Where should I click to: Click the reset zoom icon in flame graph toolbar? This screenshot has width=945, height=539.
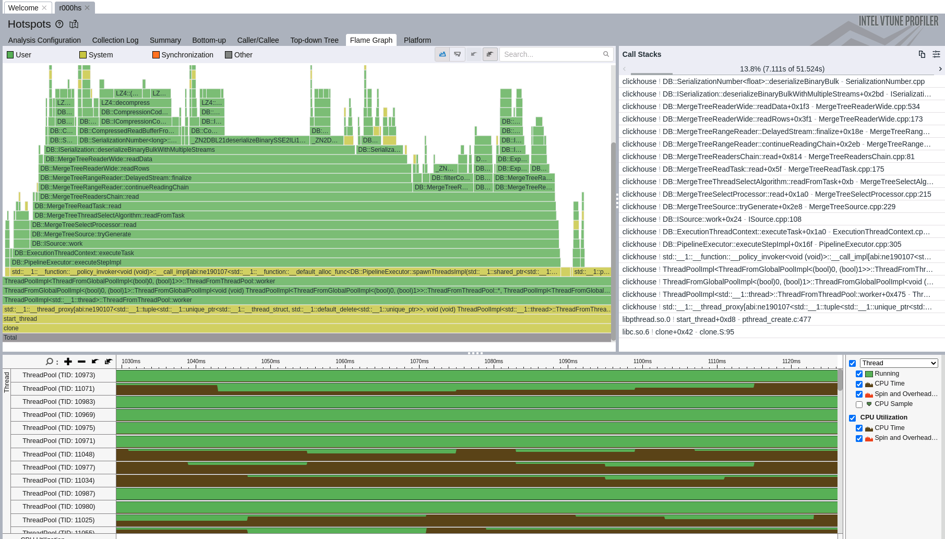[x=490, y=54]
